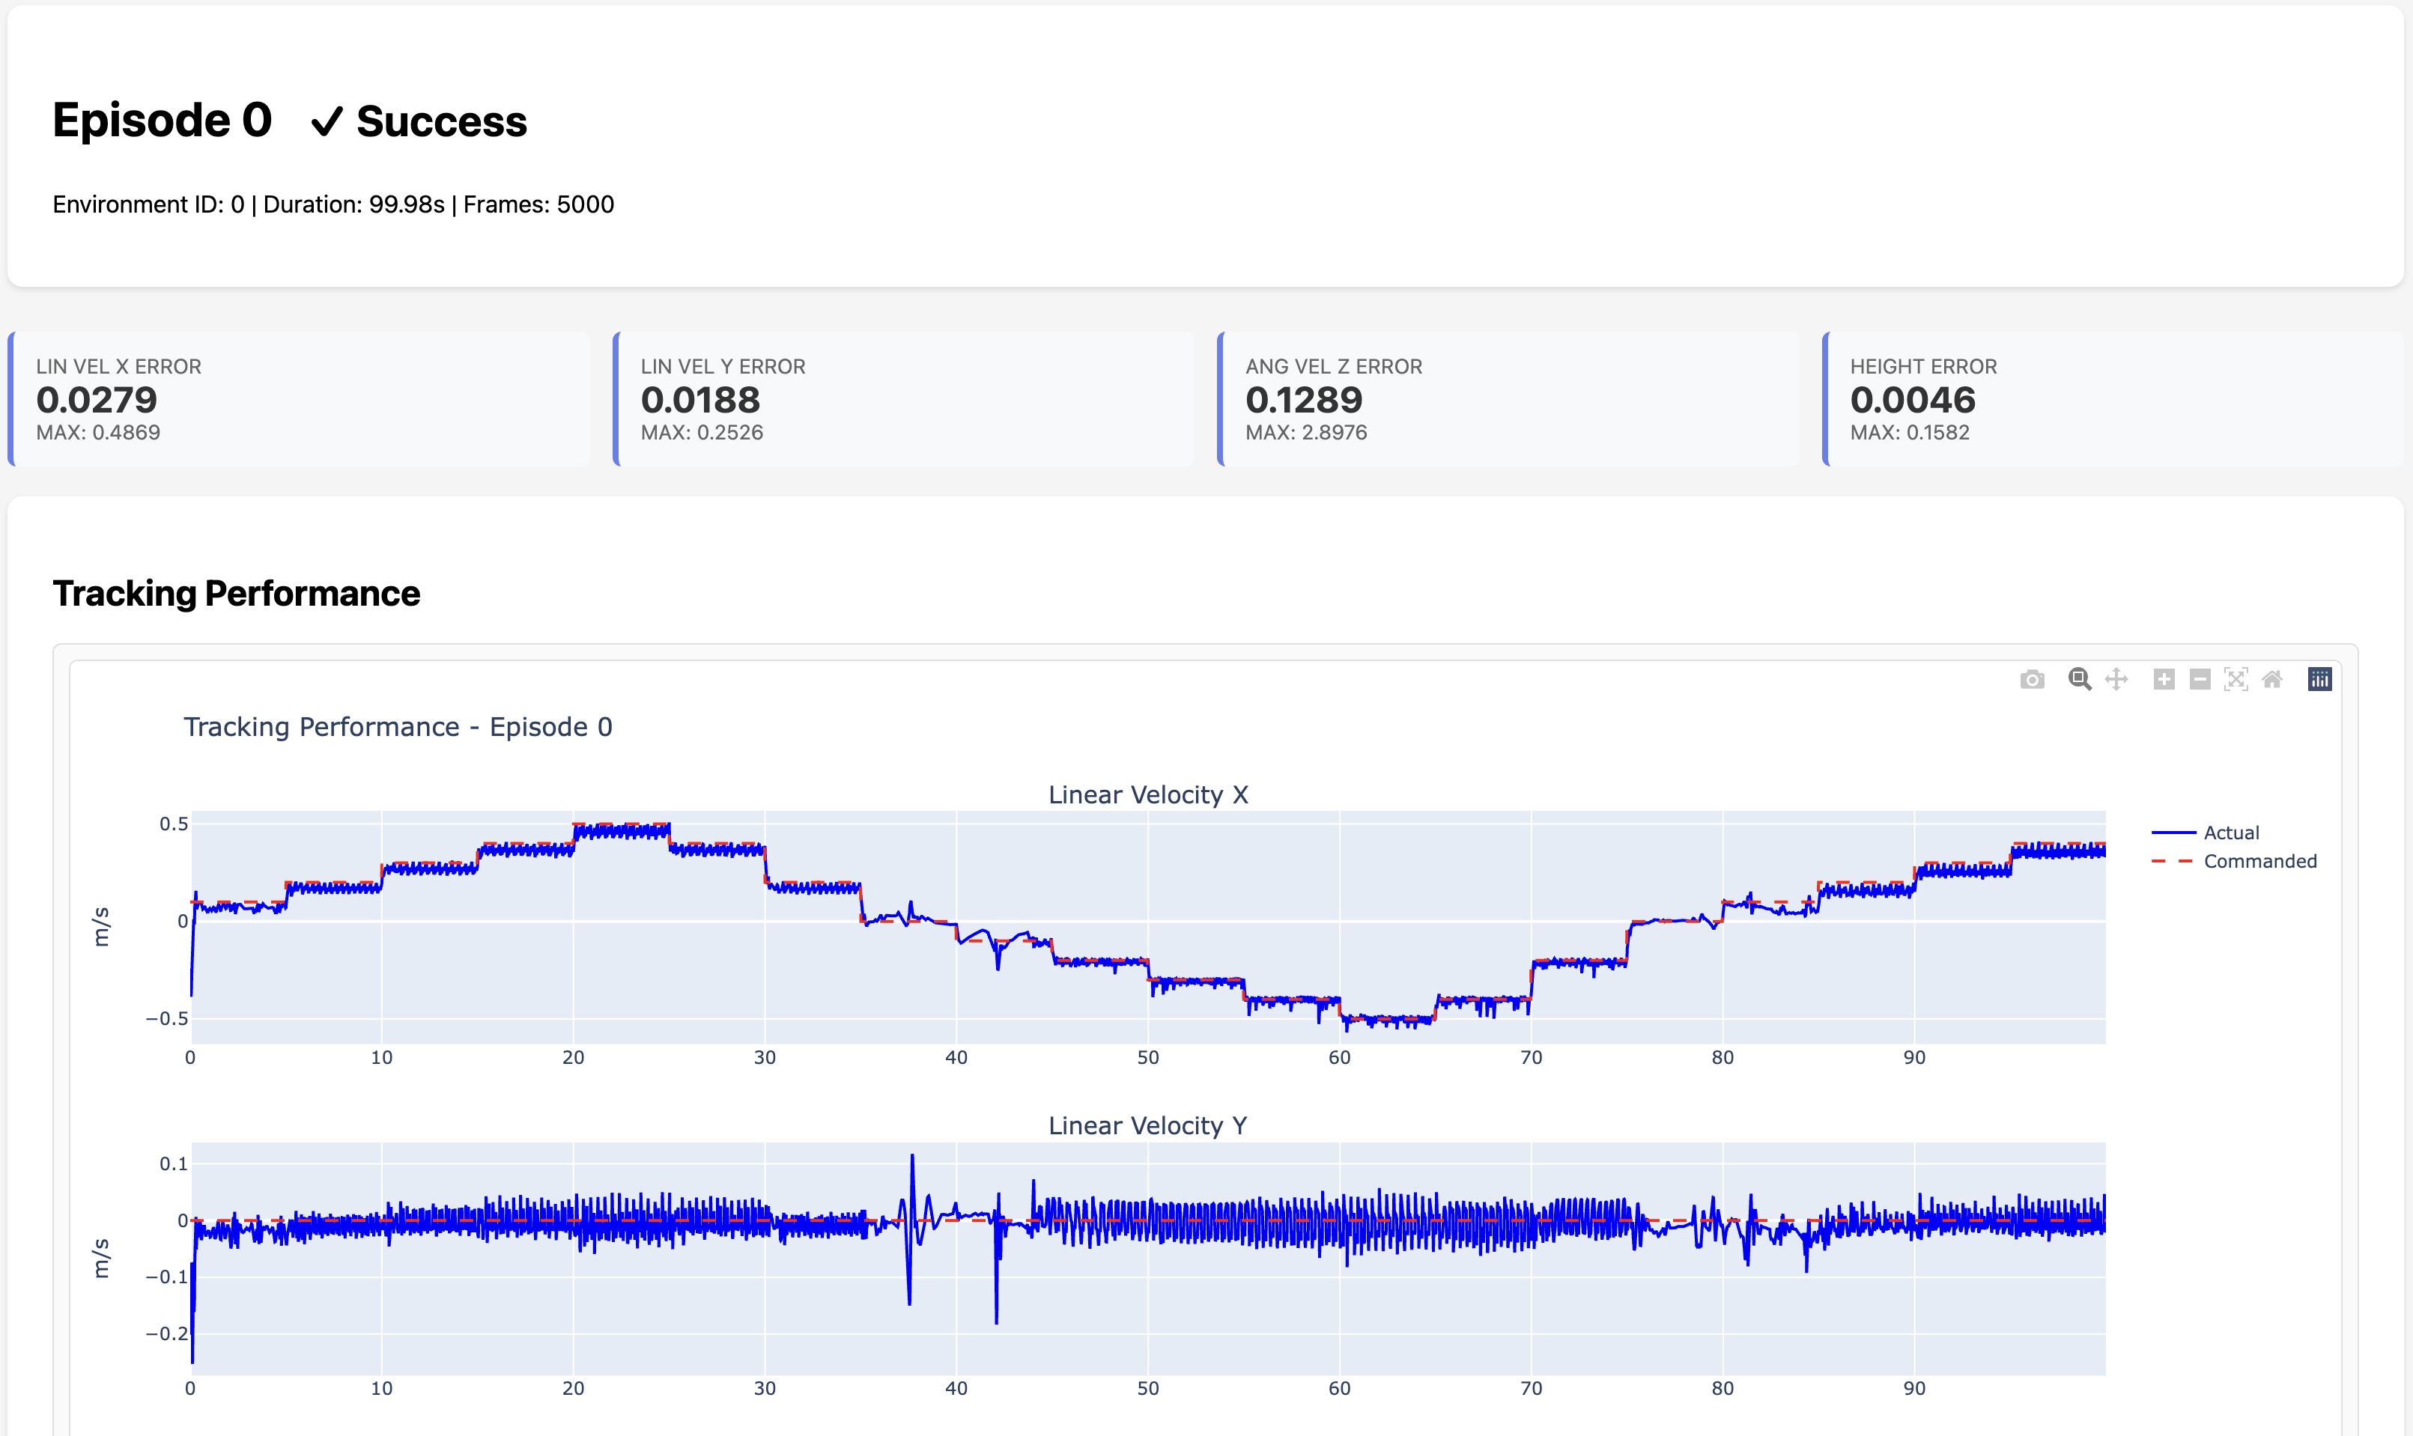Click the m/s axis label of Linear Velocity X
This screenshot has width=2413, height=1436.
tap(100, 927)
